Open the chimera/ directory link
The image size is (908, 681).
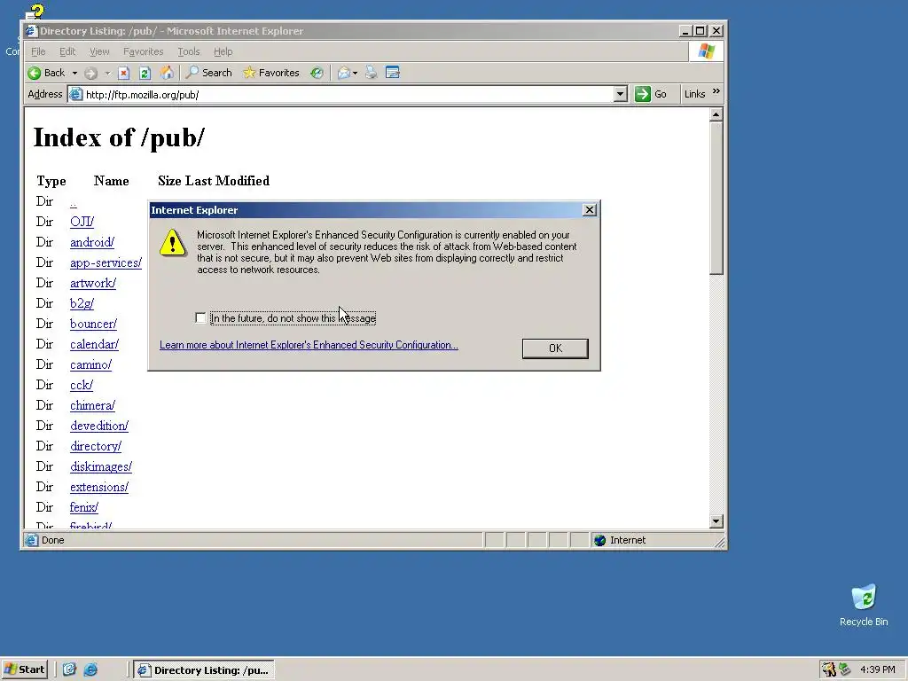(92, 405)
